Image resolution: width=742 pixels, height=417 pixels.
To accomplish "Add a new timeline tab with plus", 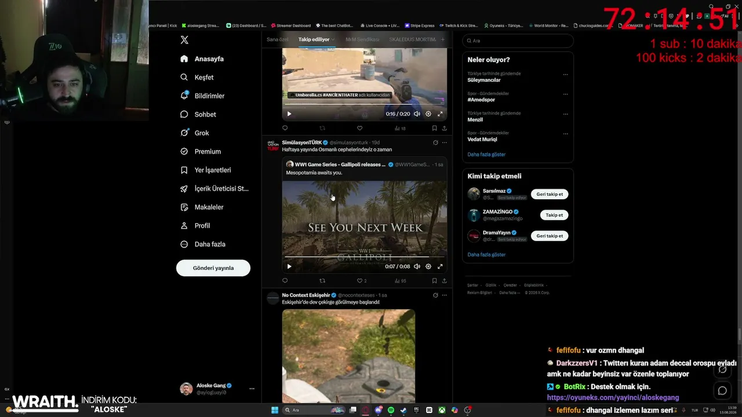I will coord(443,39).
